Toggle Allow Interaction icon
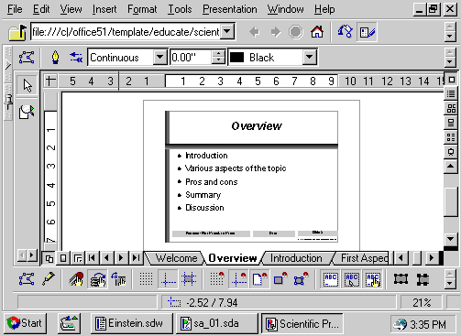 97,279
